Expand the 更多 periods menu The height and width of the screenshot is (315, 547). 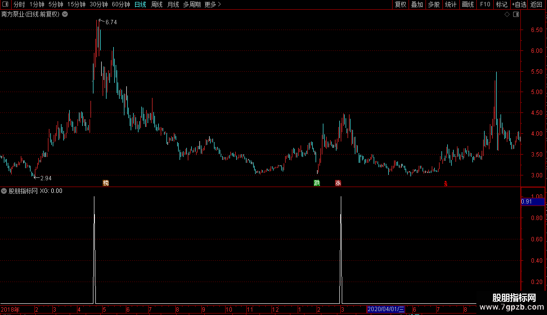[213, 4]
